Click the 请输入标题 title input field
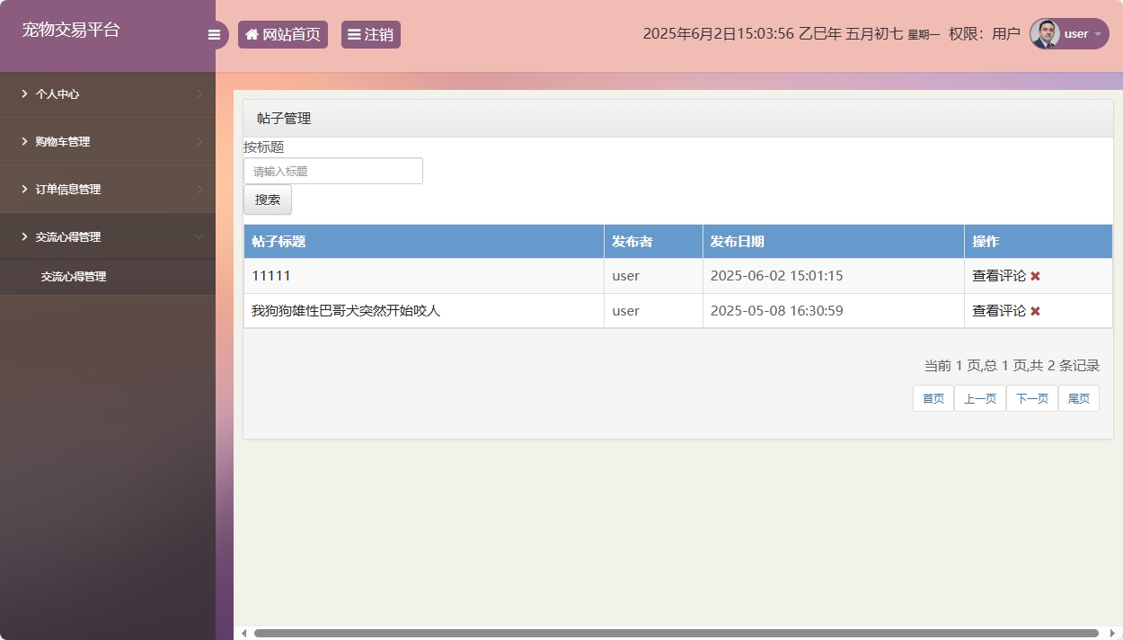The image size is (1123, 640). point(332,171)
